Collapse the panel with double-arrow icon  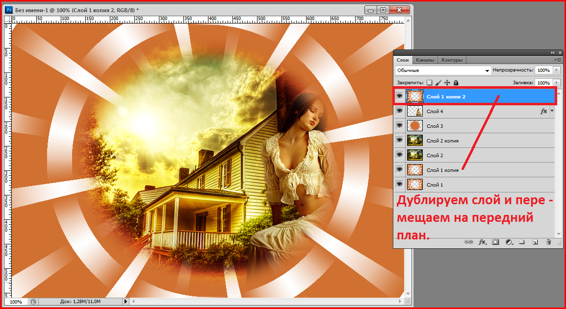point(552,52)
